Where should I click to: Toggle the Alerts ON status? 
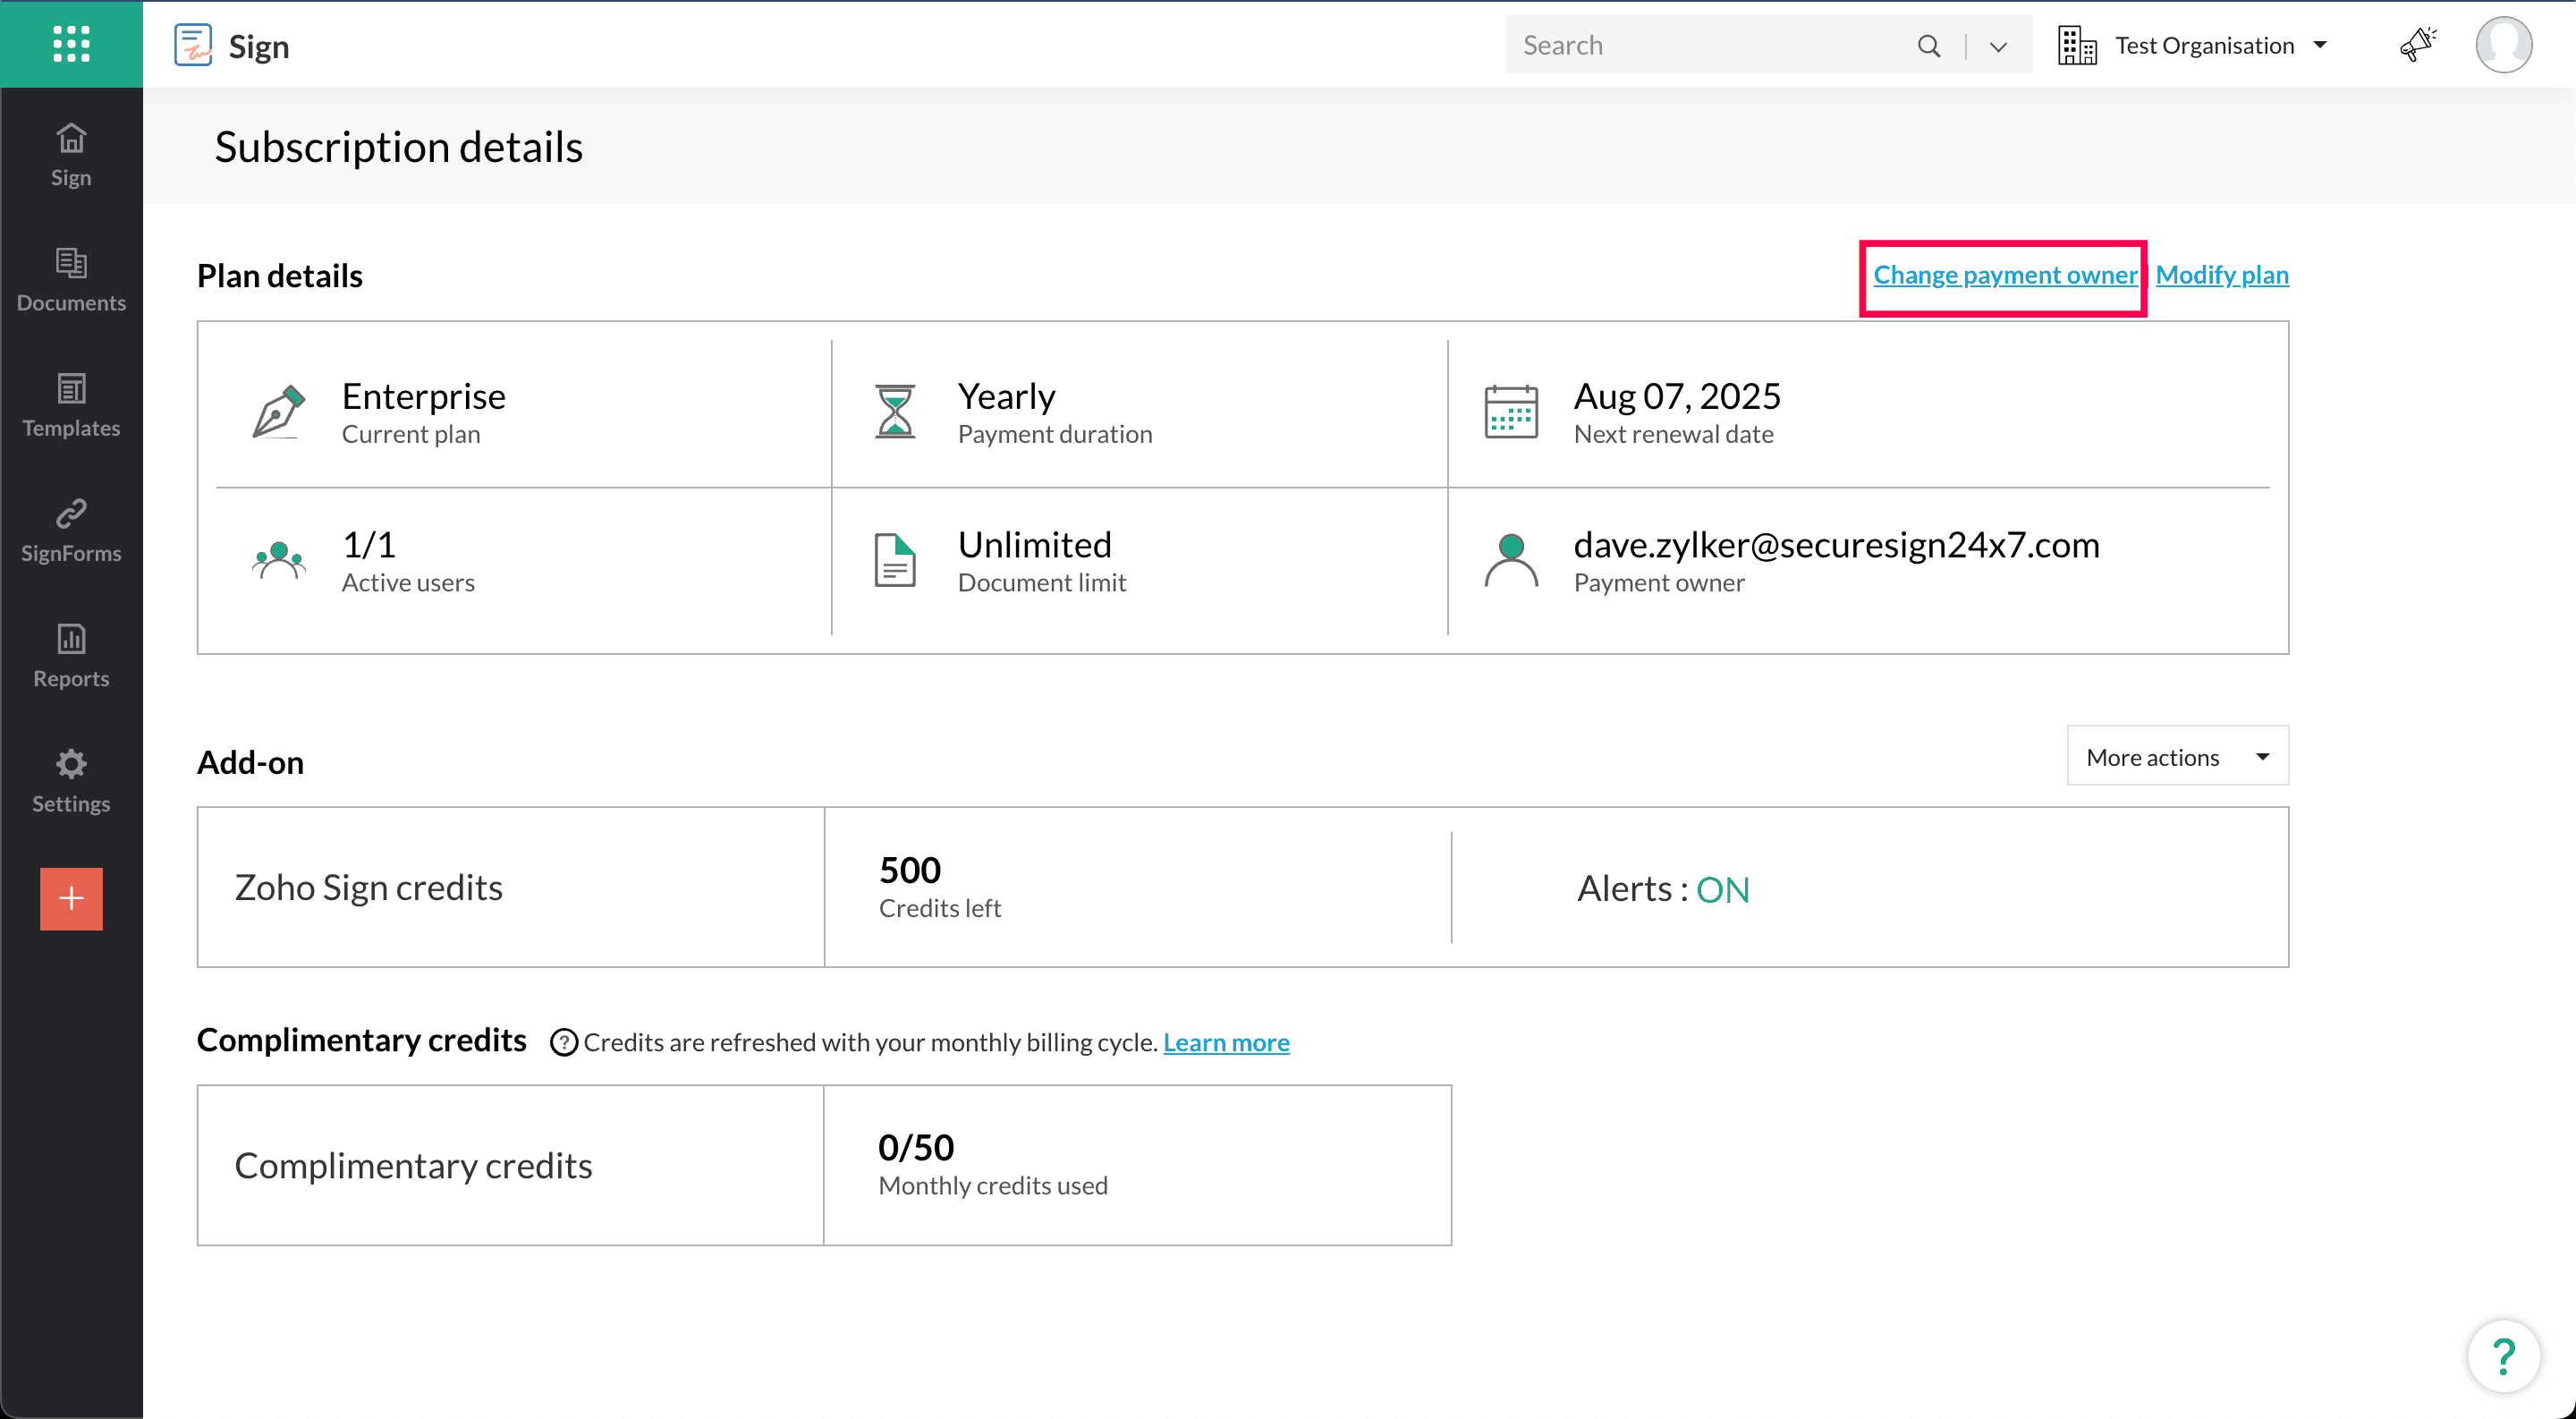tap(1722, 889)
